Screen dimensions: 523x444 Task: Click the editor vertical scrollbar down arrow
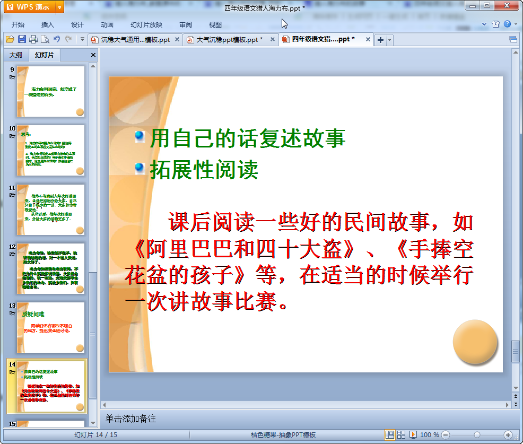pos(516,388)
